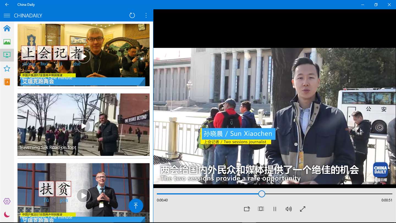Open the three-dot more options menu

coord(146,16)
